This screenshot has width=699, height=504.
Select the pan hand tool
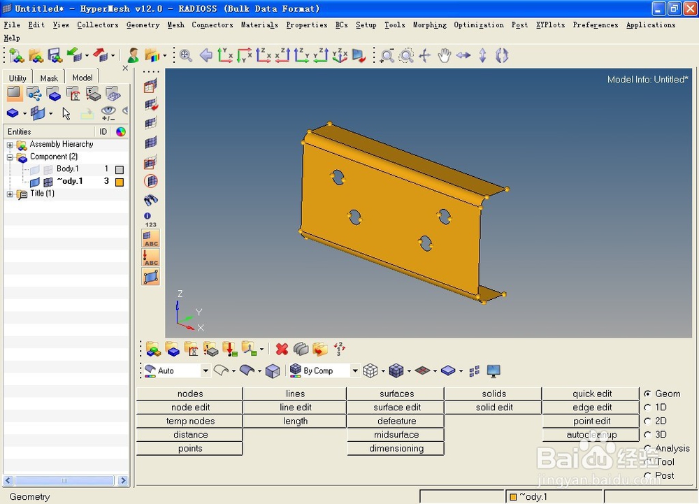[444, 56]
